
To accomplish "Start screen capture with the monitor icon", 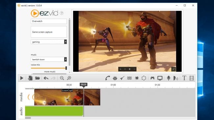I will coord(160,78).
